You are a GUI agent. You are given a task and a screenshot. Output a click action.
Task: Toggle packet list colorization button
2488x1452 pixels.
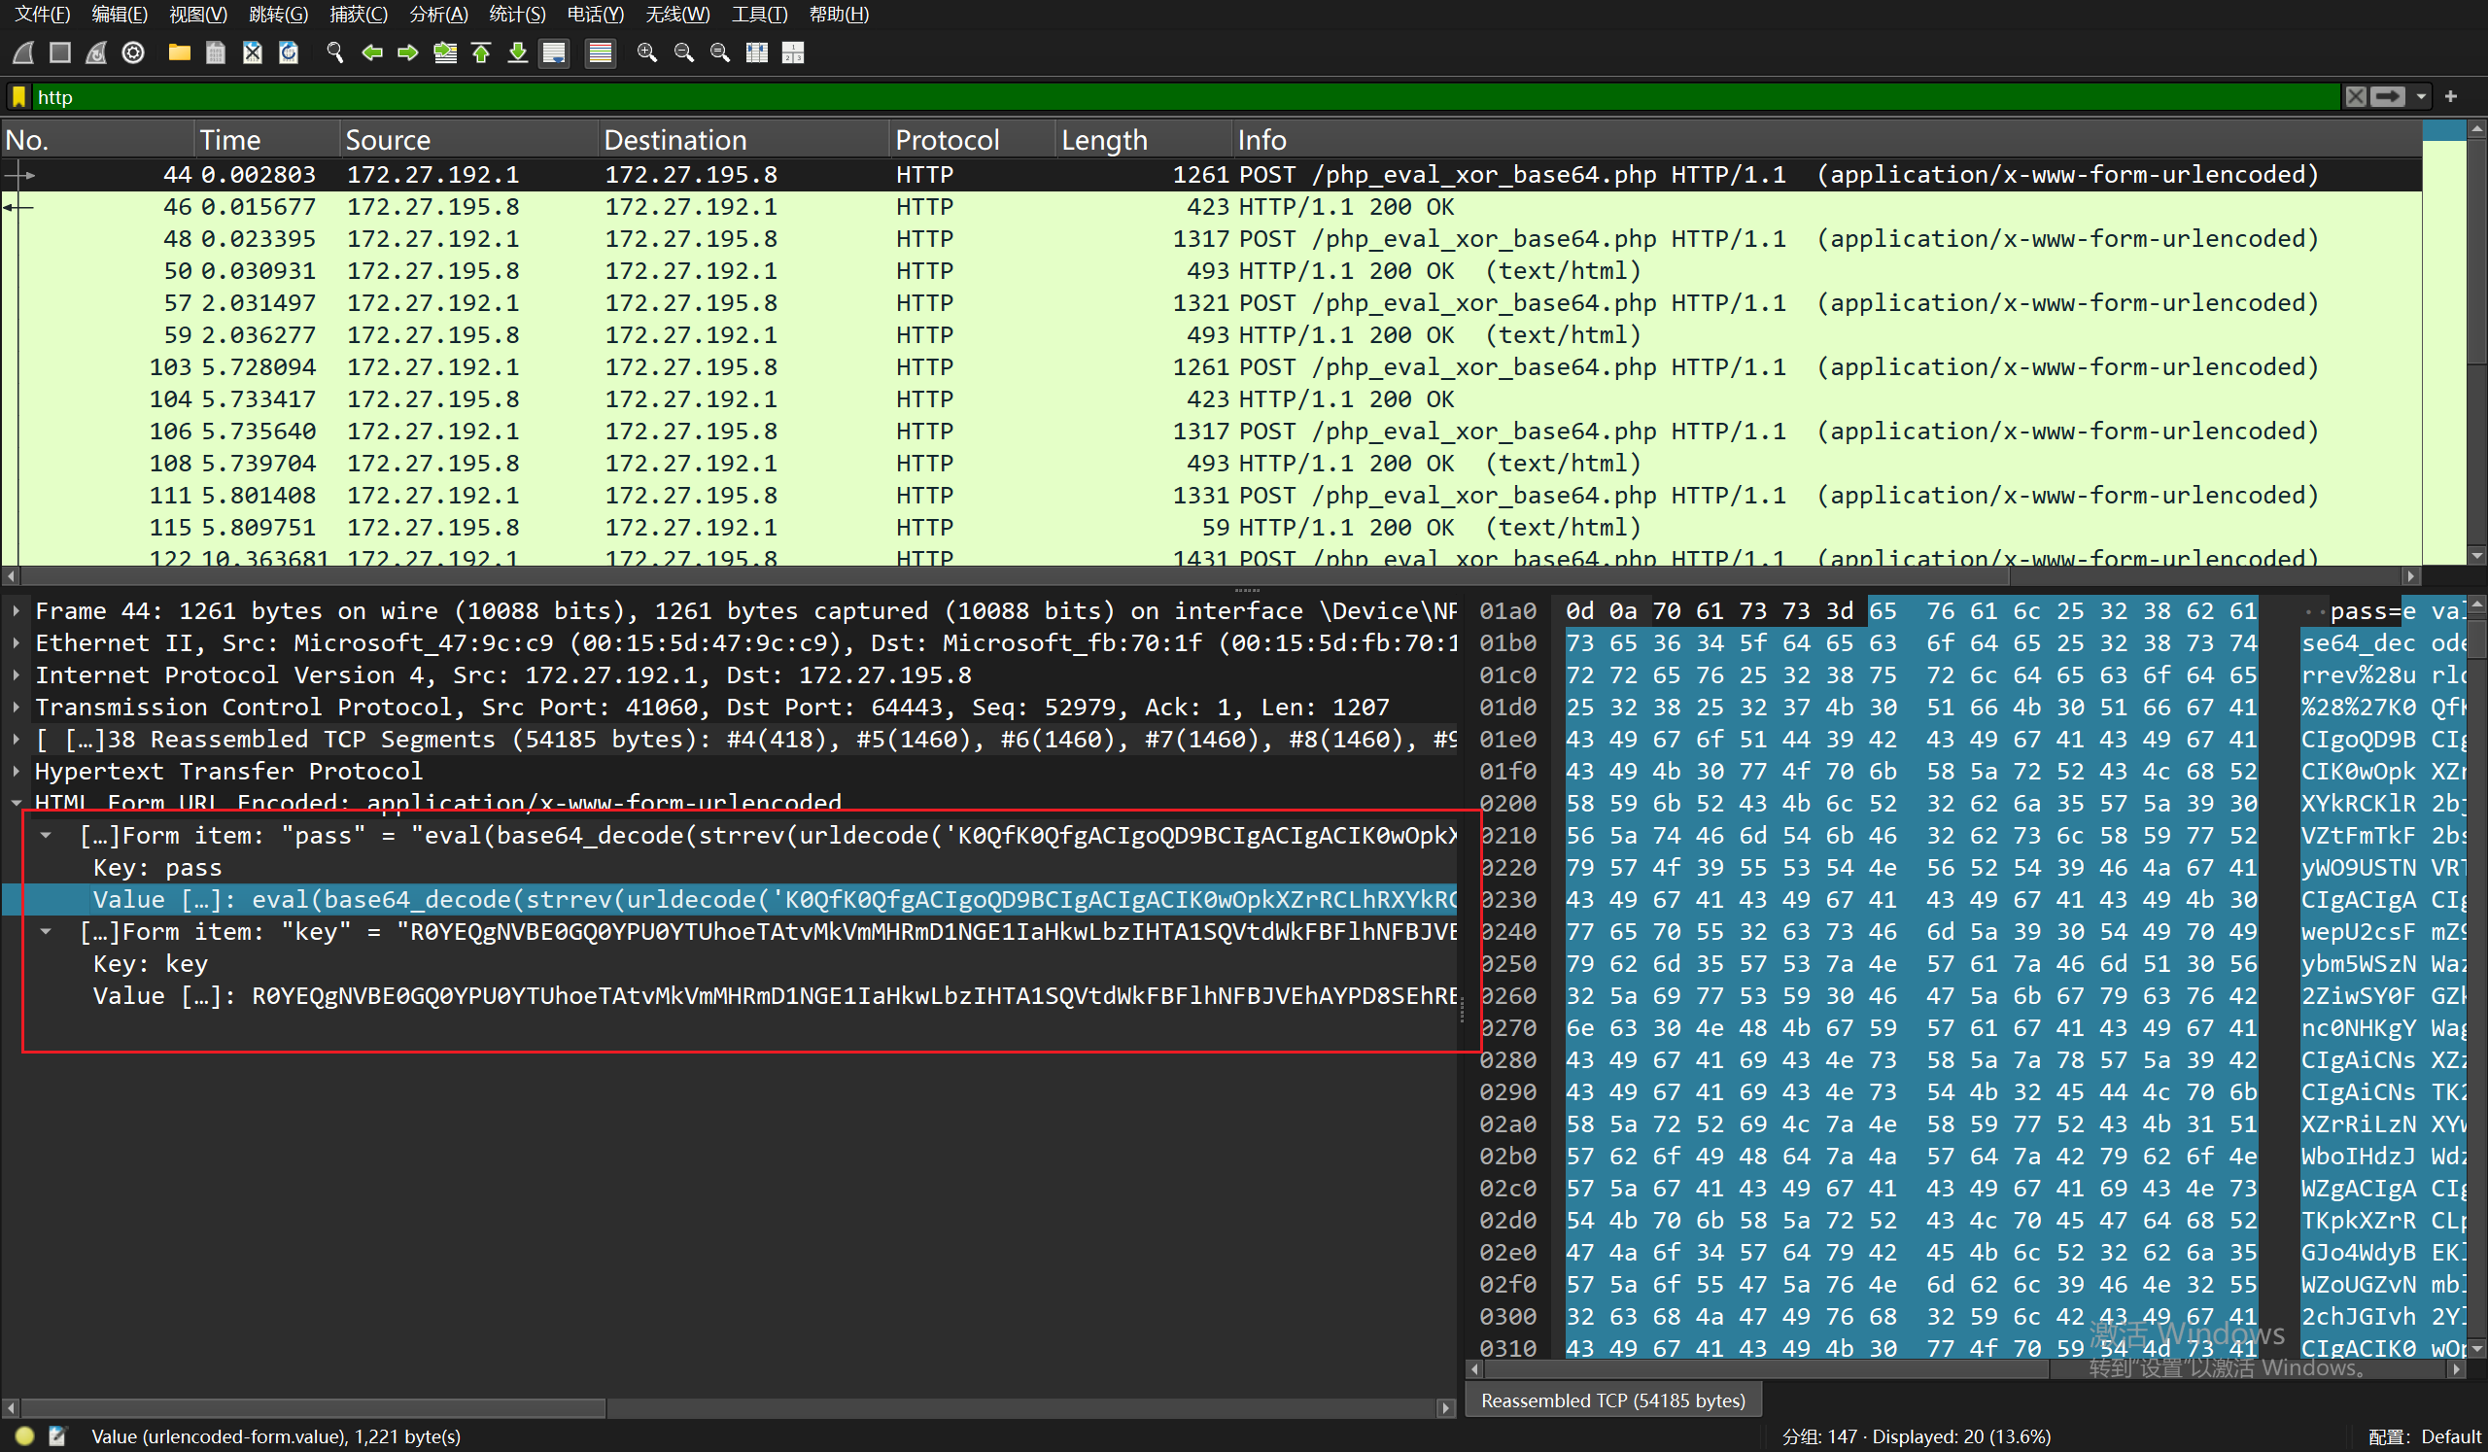600,52
